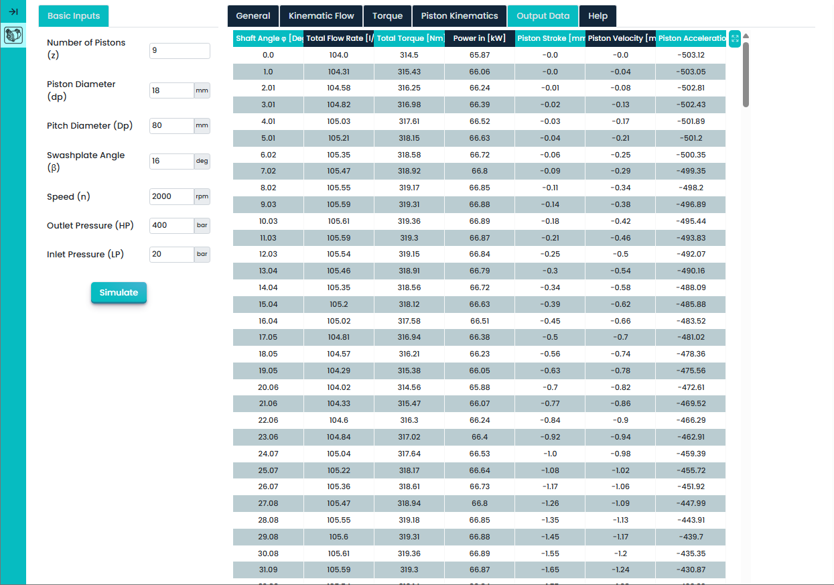
Task: Click the Number of Pistons input field
Action: 180,51
